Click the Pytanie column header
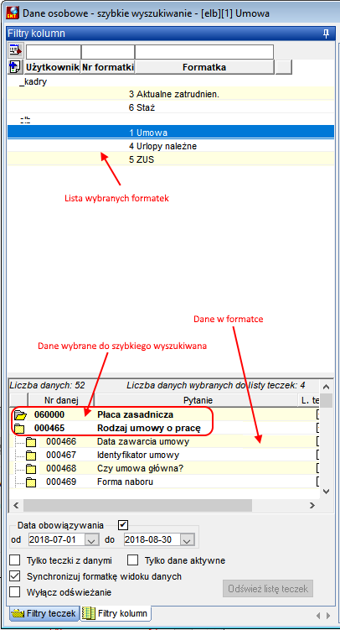 pyautogui.click(x=198, y=400)
